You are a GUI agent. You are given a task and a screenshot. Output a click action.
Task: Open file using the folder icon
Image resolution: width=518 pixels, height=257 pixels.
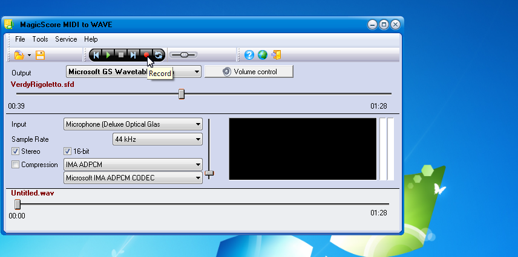tap(19, 55)
